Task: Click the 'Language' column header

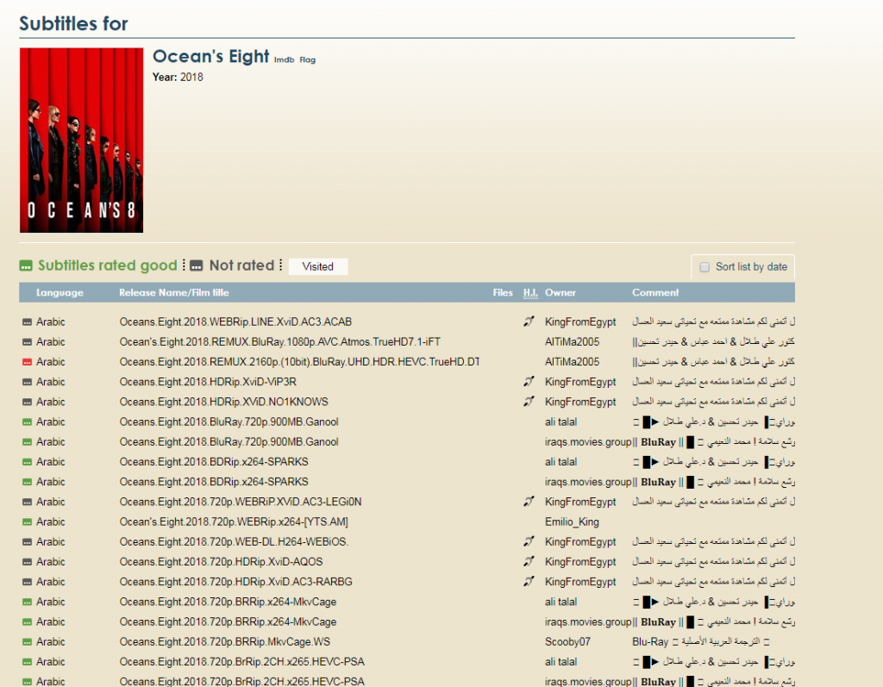Action: click(x=59, y=293)
